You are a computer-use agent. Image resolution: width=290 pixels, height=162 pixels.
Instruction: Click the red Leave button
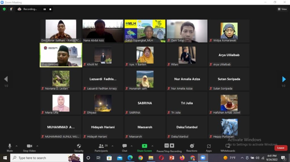(x=280, y=148)
